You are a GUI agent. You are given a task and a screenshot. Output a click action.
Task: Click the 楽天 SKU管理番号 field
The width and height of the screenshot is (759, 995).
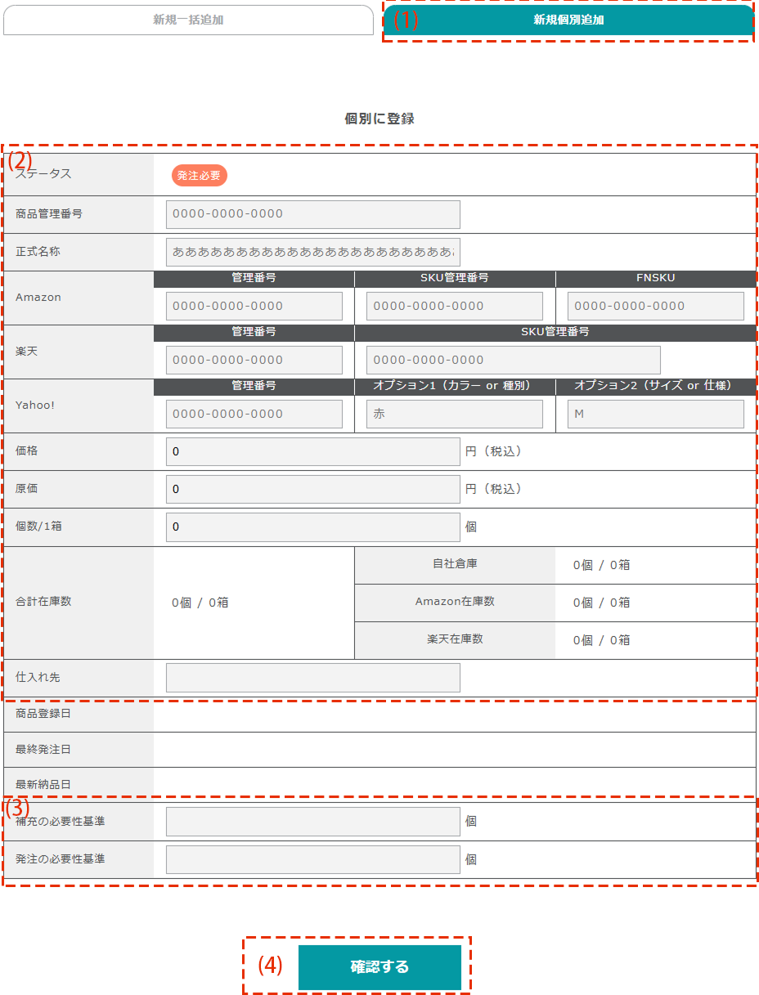click(x=513, y=360)
